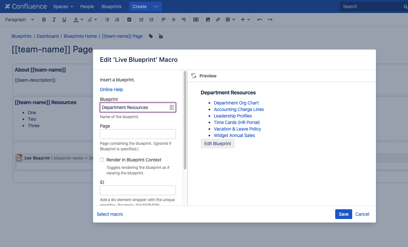Click the autofill icon in Blueprint field
The width and height of the screenshot is (408, 247).
pyautogui.click(x=172, y=107)
